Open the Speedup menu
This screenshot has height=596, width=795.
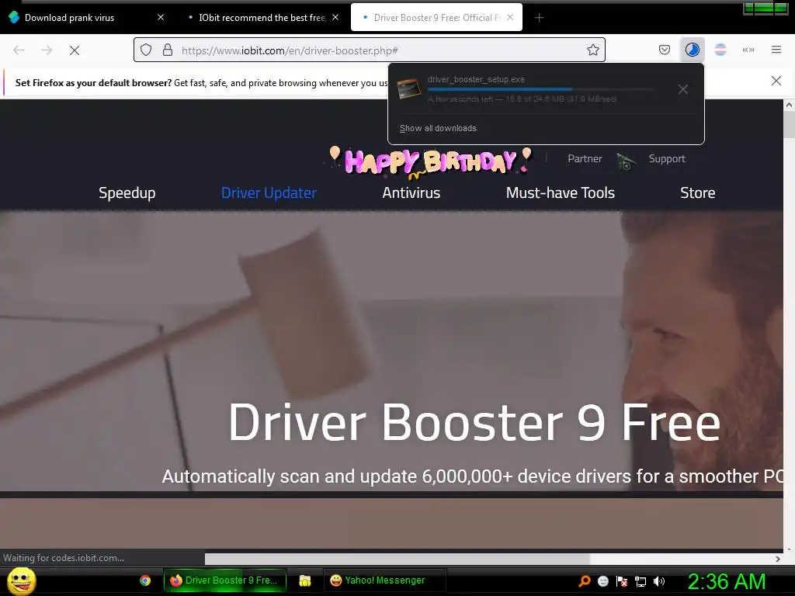(x=127, y=193)
